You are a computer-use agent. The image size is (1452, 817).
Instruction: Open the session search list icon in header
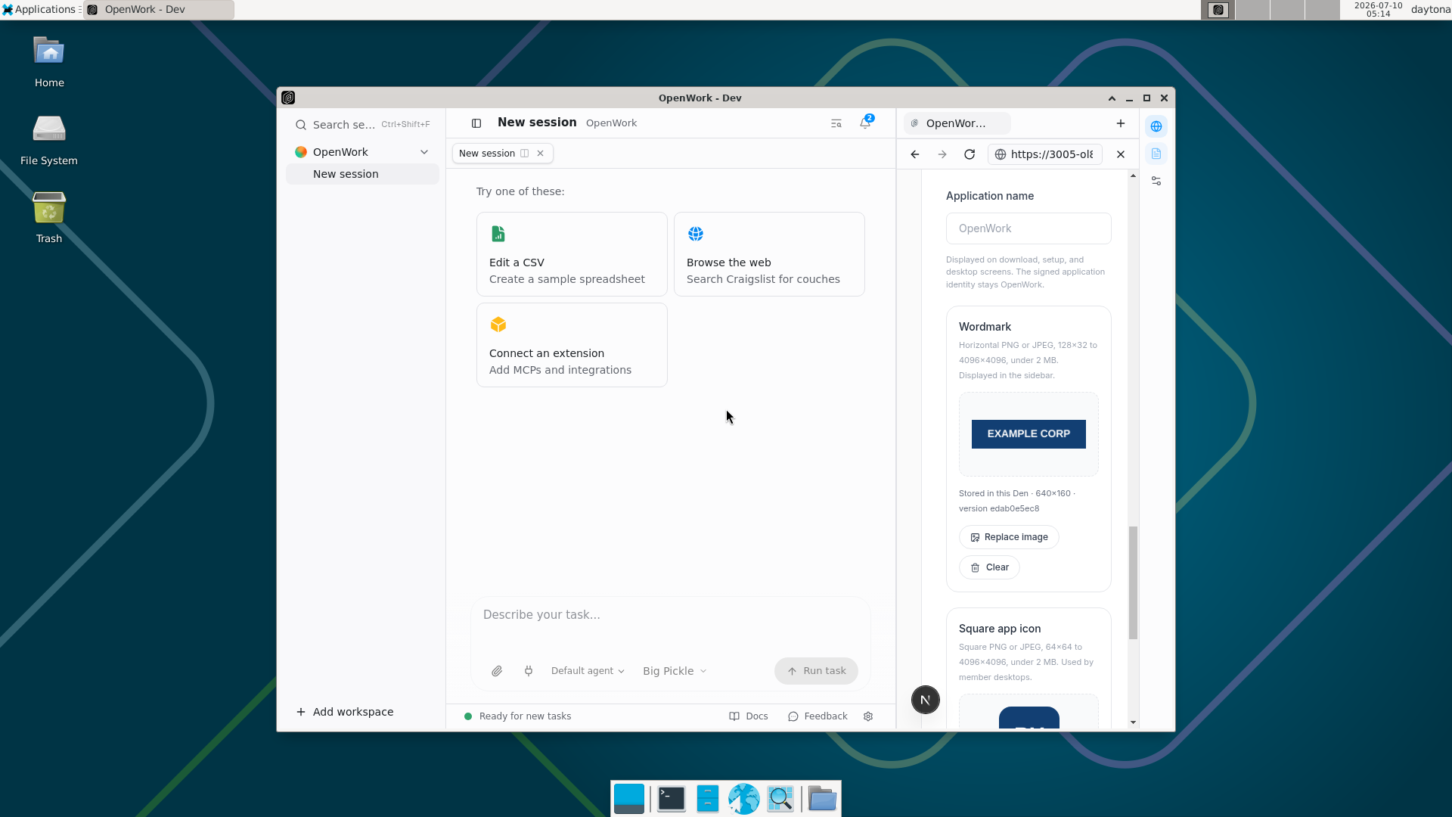point(836,123)
